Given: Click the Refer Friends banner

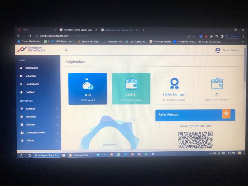Looking at the screenshot, I should point(195,115).
